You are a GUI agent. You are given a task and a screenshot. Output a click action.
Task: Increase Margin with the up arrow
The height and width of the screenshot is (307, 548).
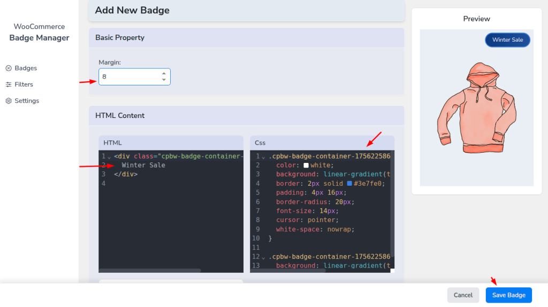pyautogui.click(x=164, y=74)
